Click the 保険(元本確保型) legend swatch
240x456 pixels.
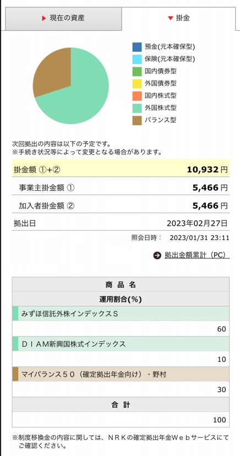[137, 59]
